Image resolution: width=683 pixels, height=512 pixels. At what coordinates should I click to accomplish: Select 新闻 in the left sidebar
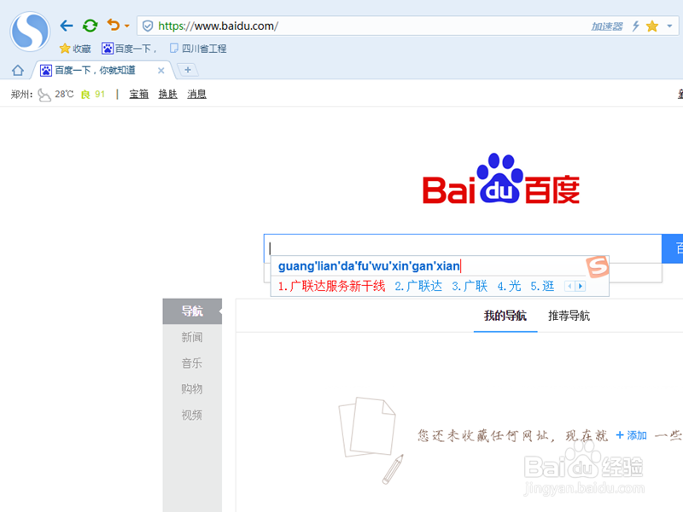click(x=192, y=337)
